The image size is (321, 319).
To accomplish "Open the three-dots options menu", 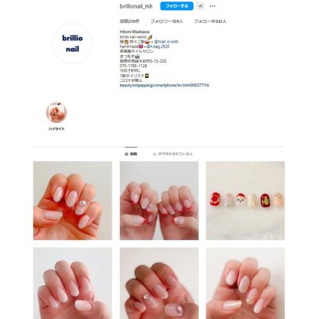I will pos(212,6).
